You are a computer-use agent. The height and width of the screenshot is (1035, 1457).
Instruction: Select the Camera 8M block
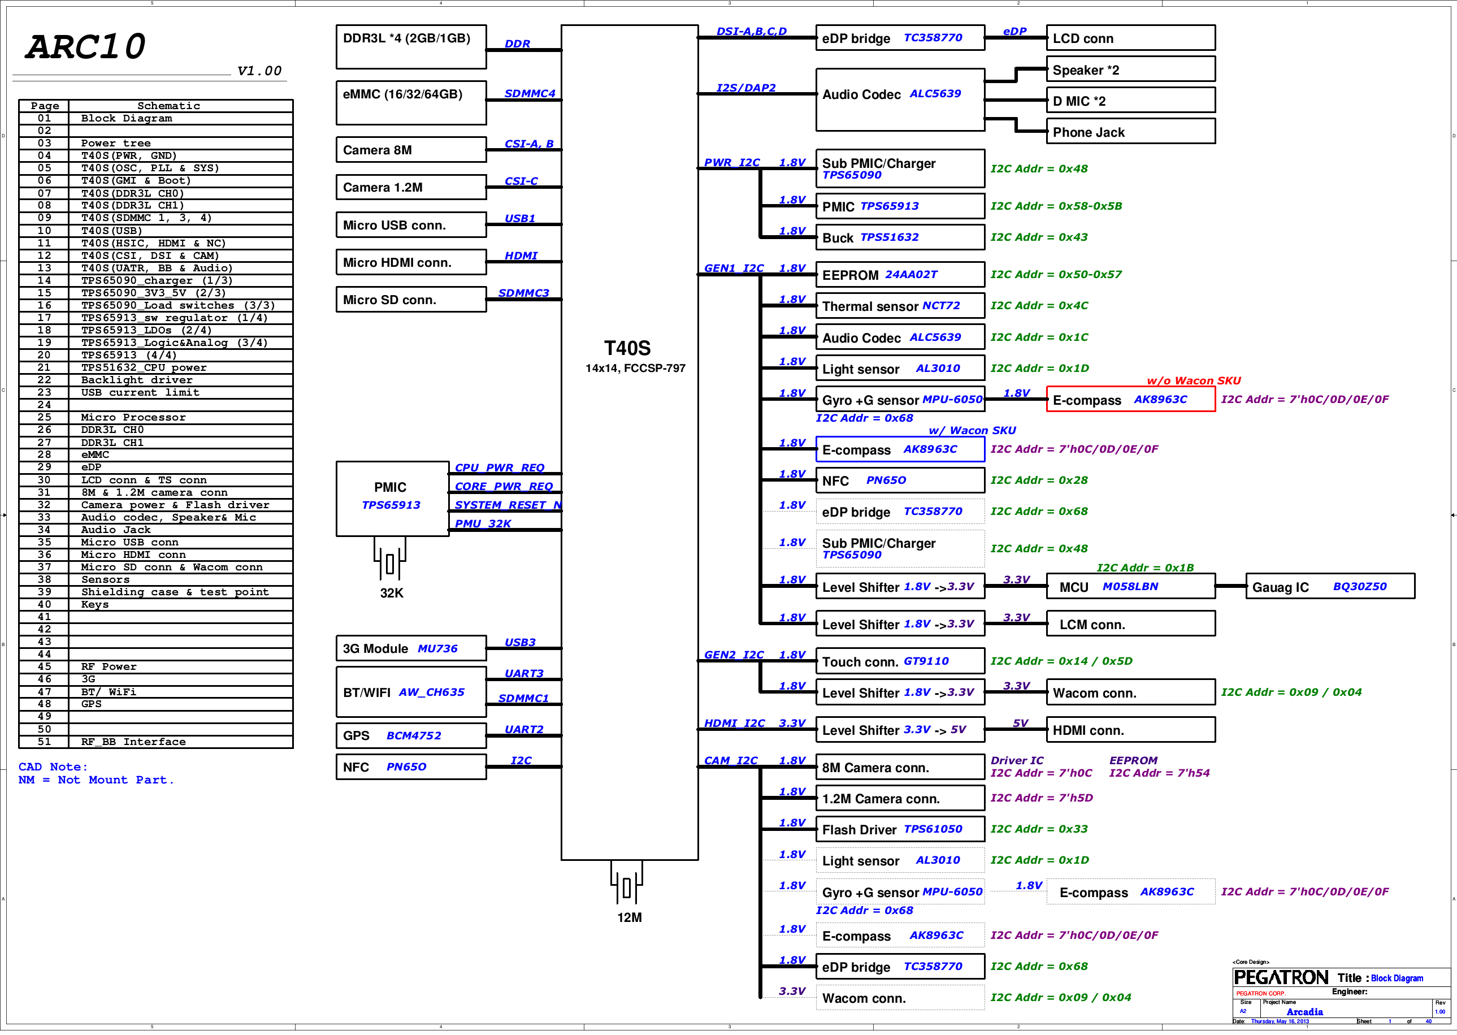[411, 150]
